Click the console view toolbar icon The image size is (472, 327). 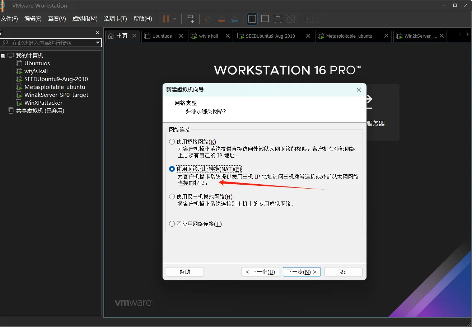tap(309, 19)
